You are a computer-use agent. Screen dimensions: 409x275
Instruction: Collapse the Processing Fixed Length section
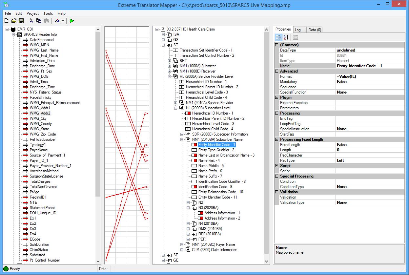[277, 139]
